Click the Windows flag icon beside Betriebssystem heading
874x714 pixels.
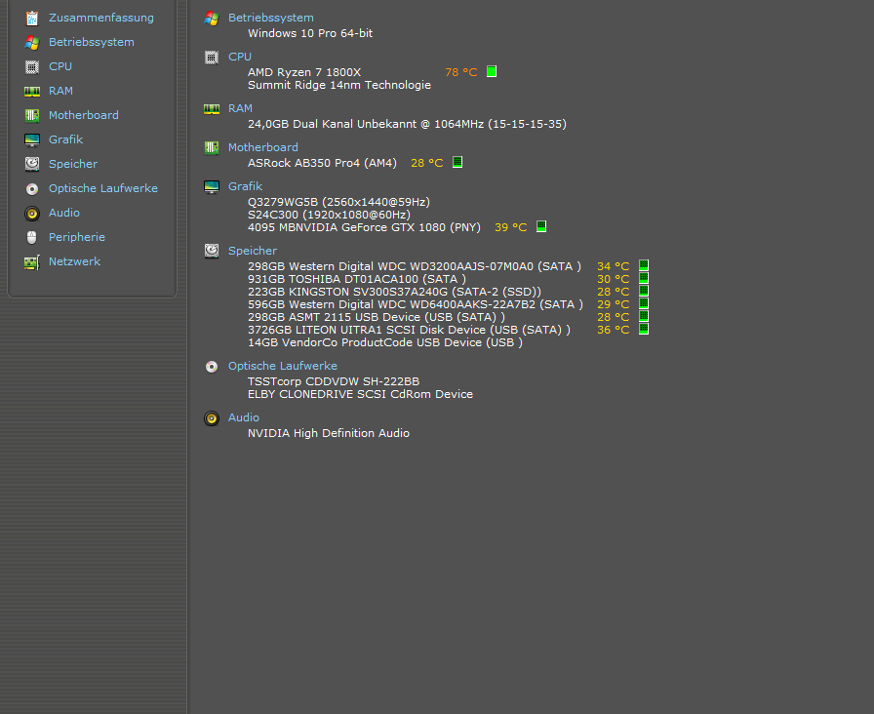click(212, 19)
